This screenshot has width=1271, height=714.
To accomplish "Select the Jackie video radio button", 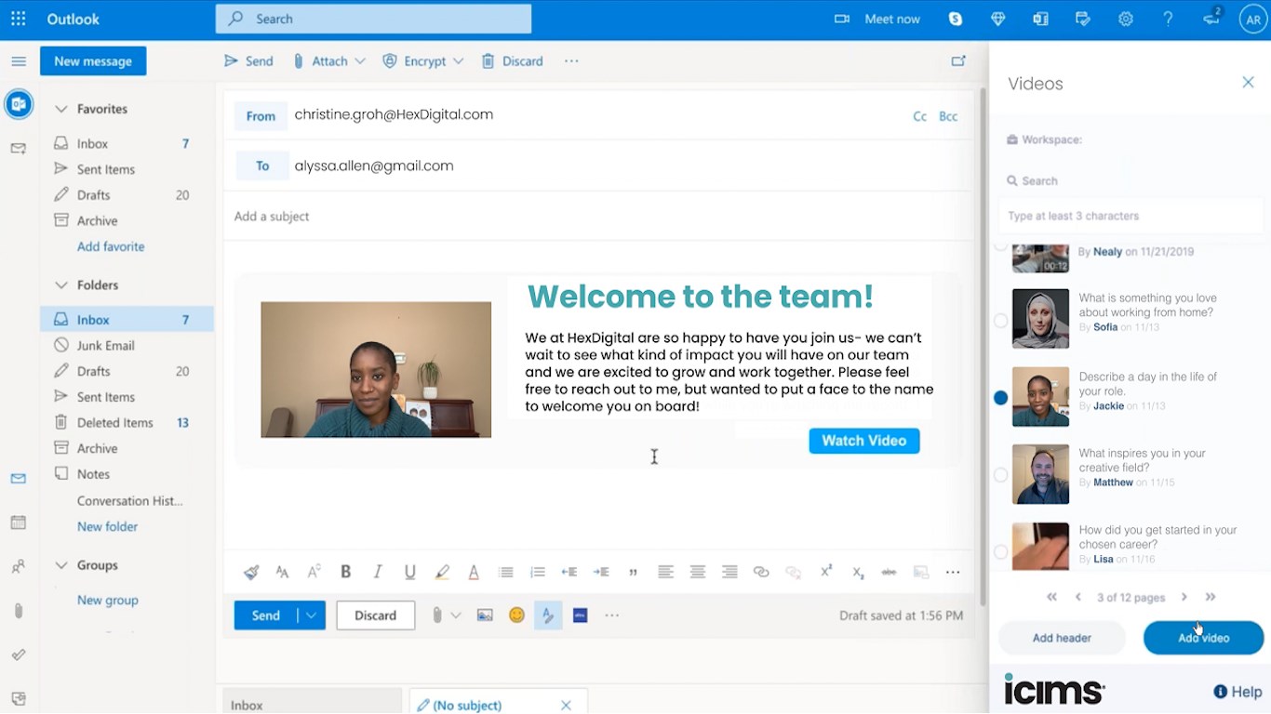I will [x=1000, y=398].
